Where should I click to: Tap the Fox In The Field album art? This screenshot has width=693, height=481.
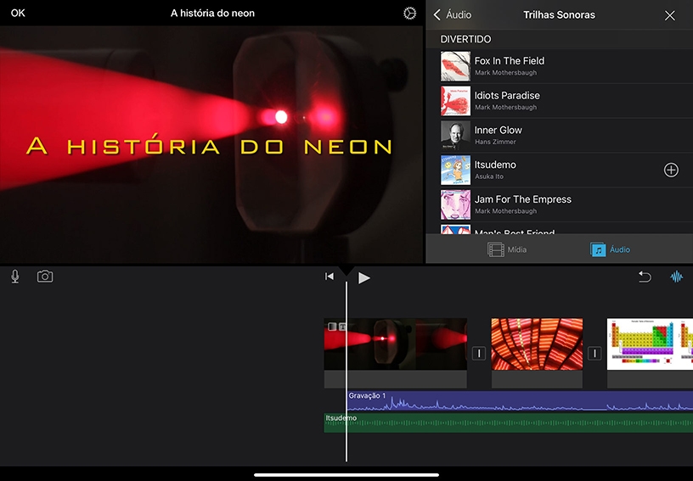tap(455, 66)
